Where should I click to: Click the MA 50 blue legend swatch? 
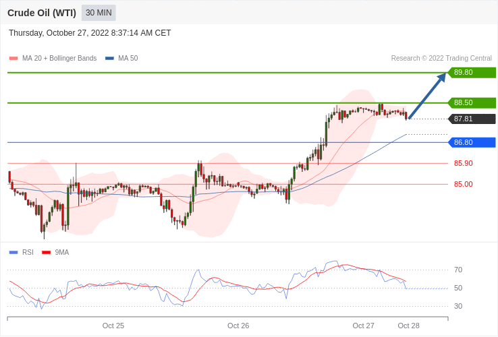109,59
